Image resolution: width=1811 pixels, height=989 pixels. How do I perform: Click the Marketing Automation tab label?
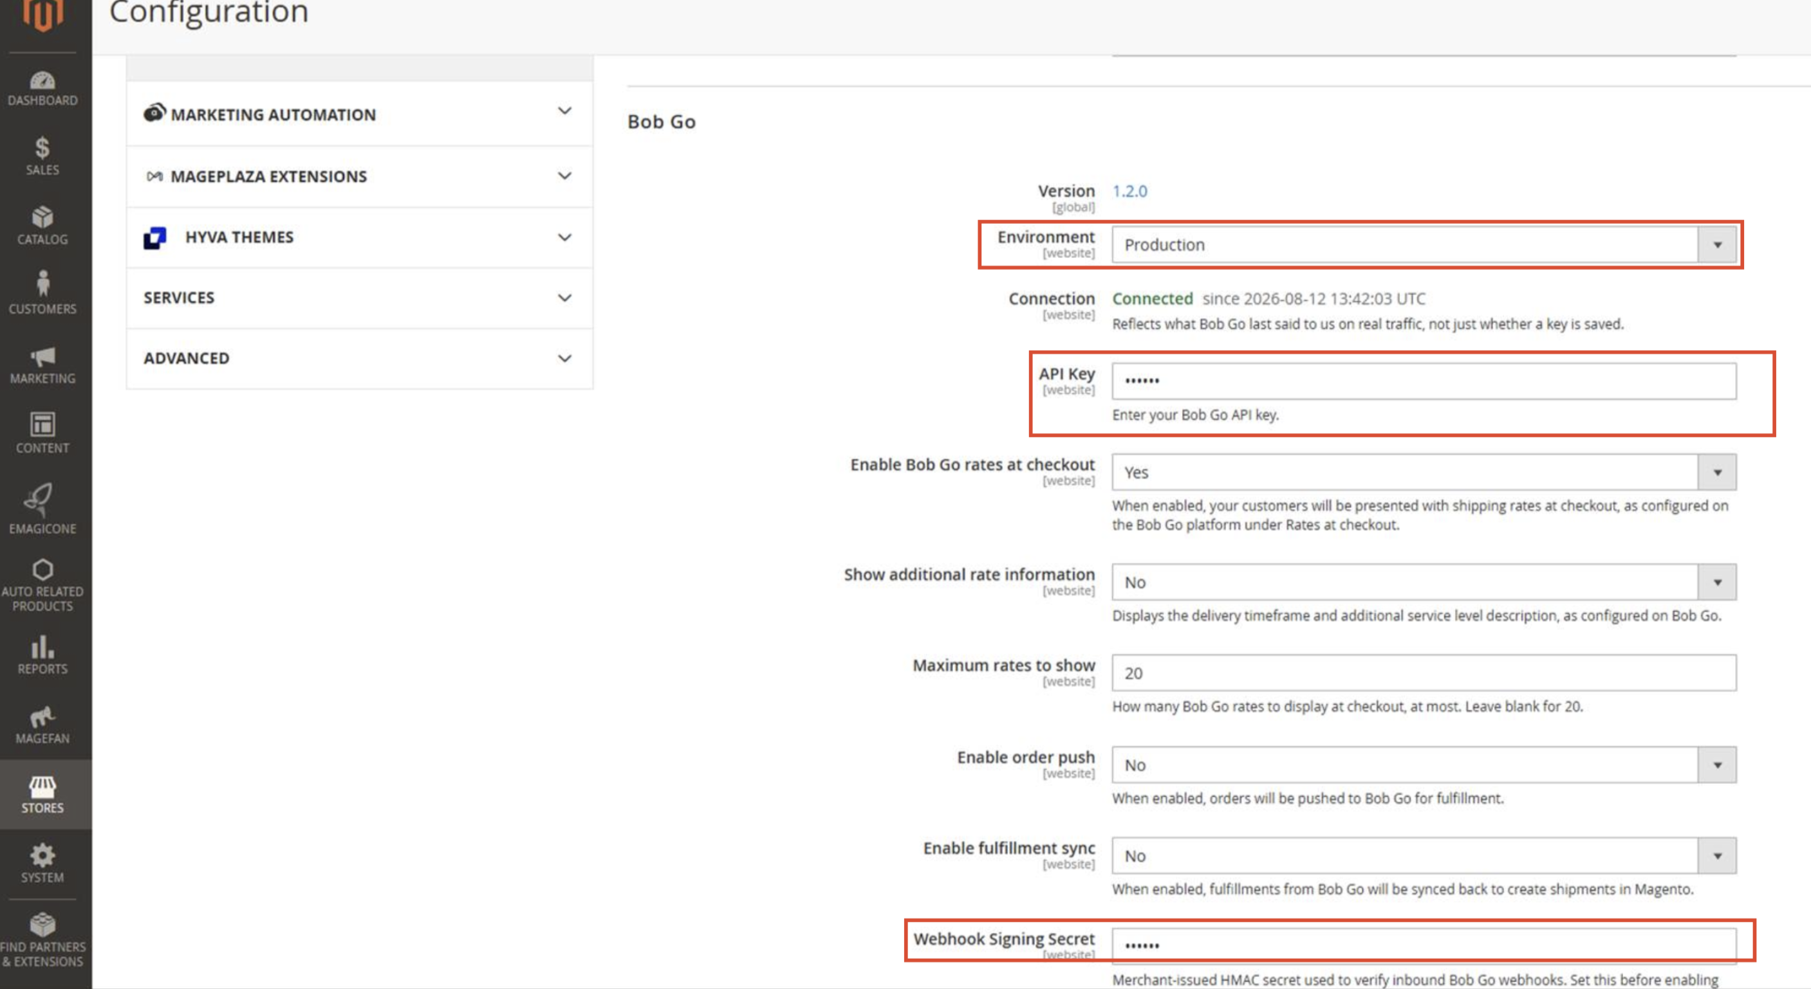point(274,114)
